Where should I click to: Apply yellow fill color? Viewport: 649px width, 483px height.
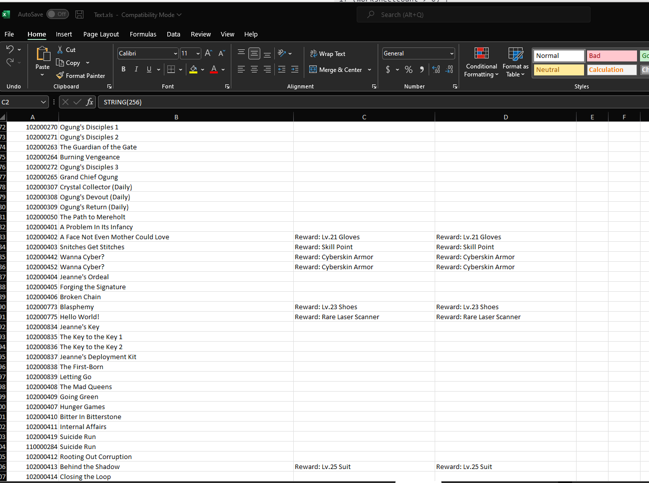click(193, 69)
